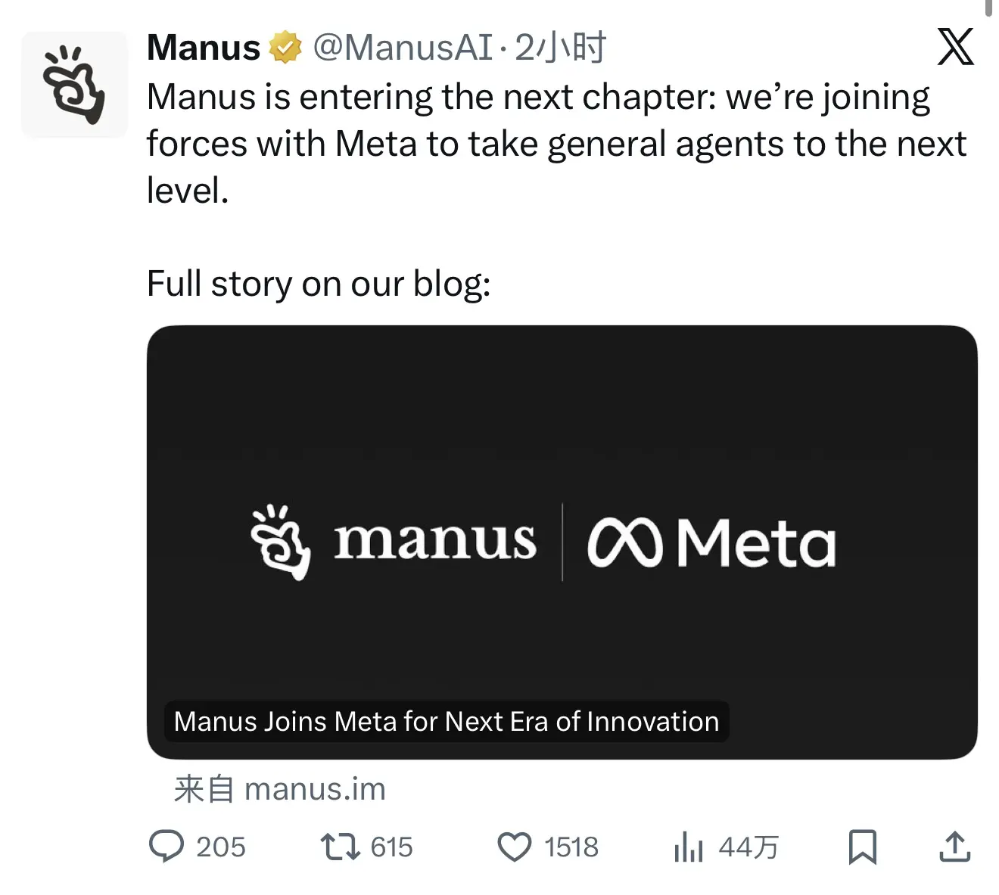Open the reply icon to comment
The height and width of the screenshot is (895, 999).
(168, 847)
